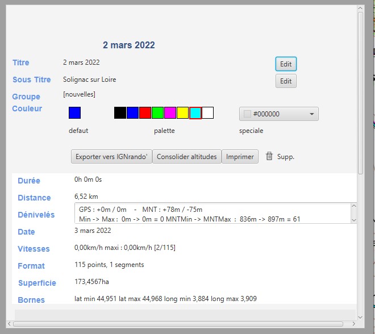Open the speciale color dropdown #000000
This screenshot has height=334, width=375.
278,114
